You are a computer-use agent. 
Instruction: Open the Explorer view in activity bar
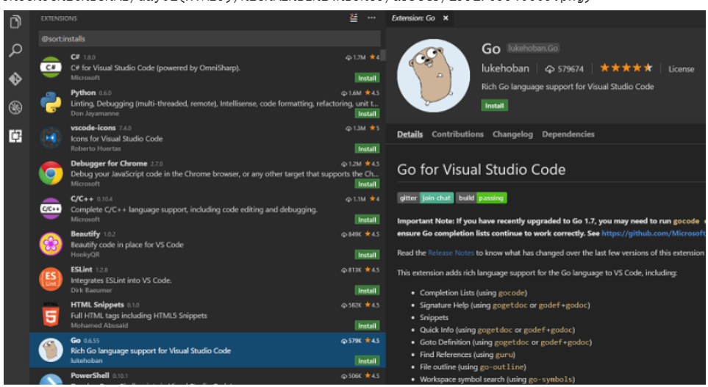(15, 21)
